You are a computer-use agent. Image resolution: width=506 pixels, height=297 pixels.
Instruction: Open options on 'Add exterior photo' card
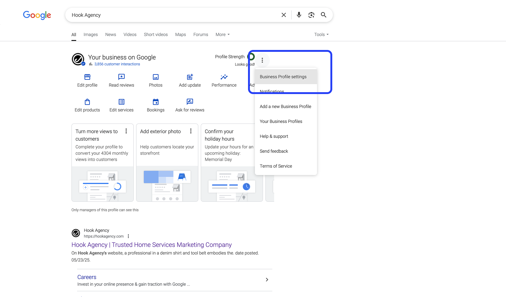[x=191, y=131]
